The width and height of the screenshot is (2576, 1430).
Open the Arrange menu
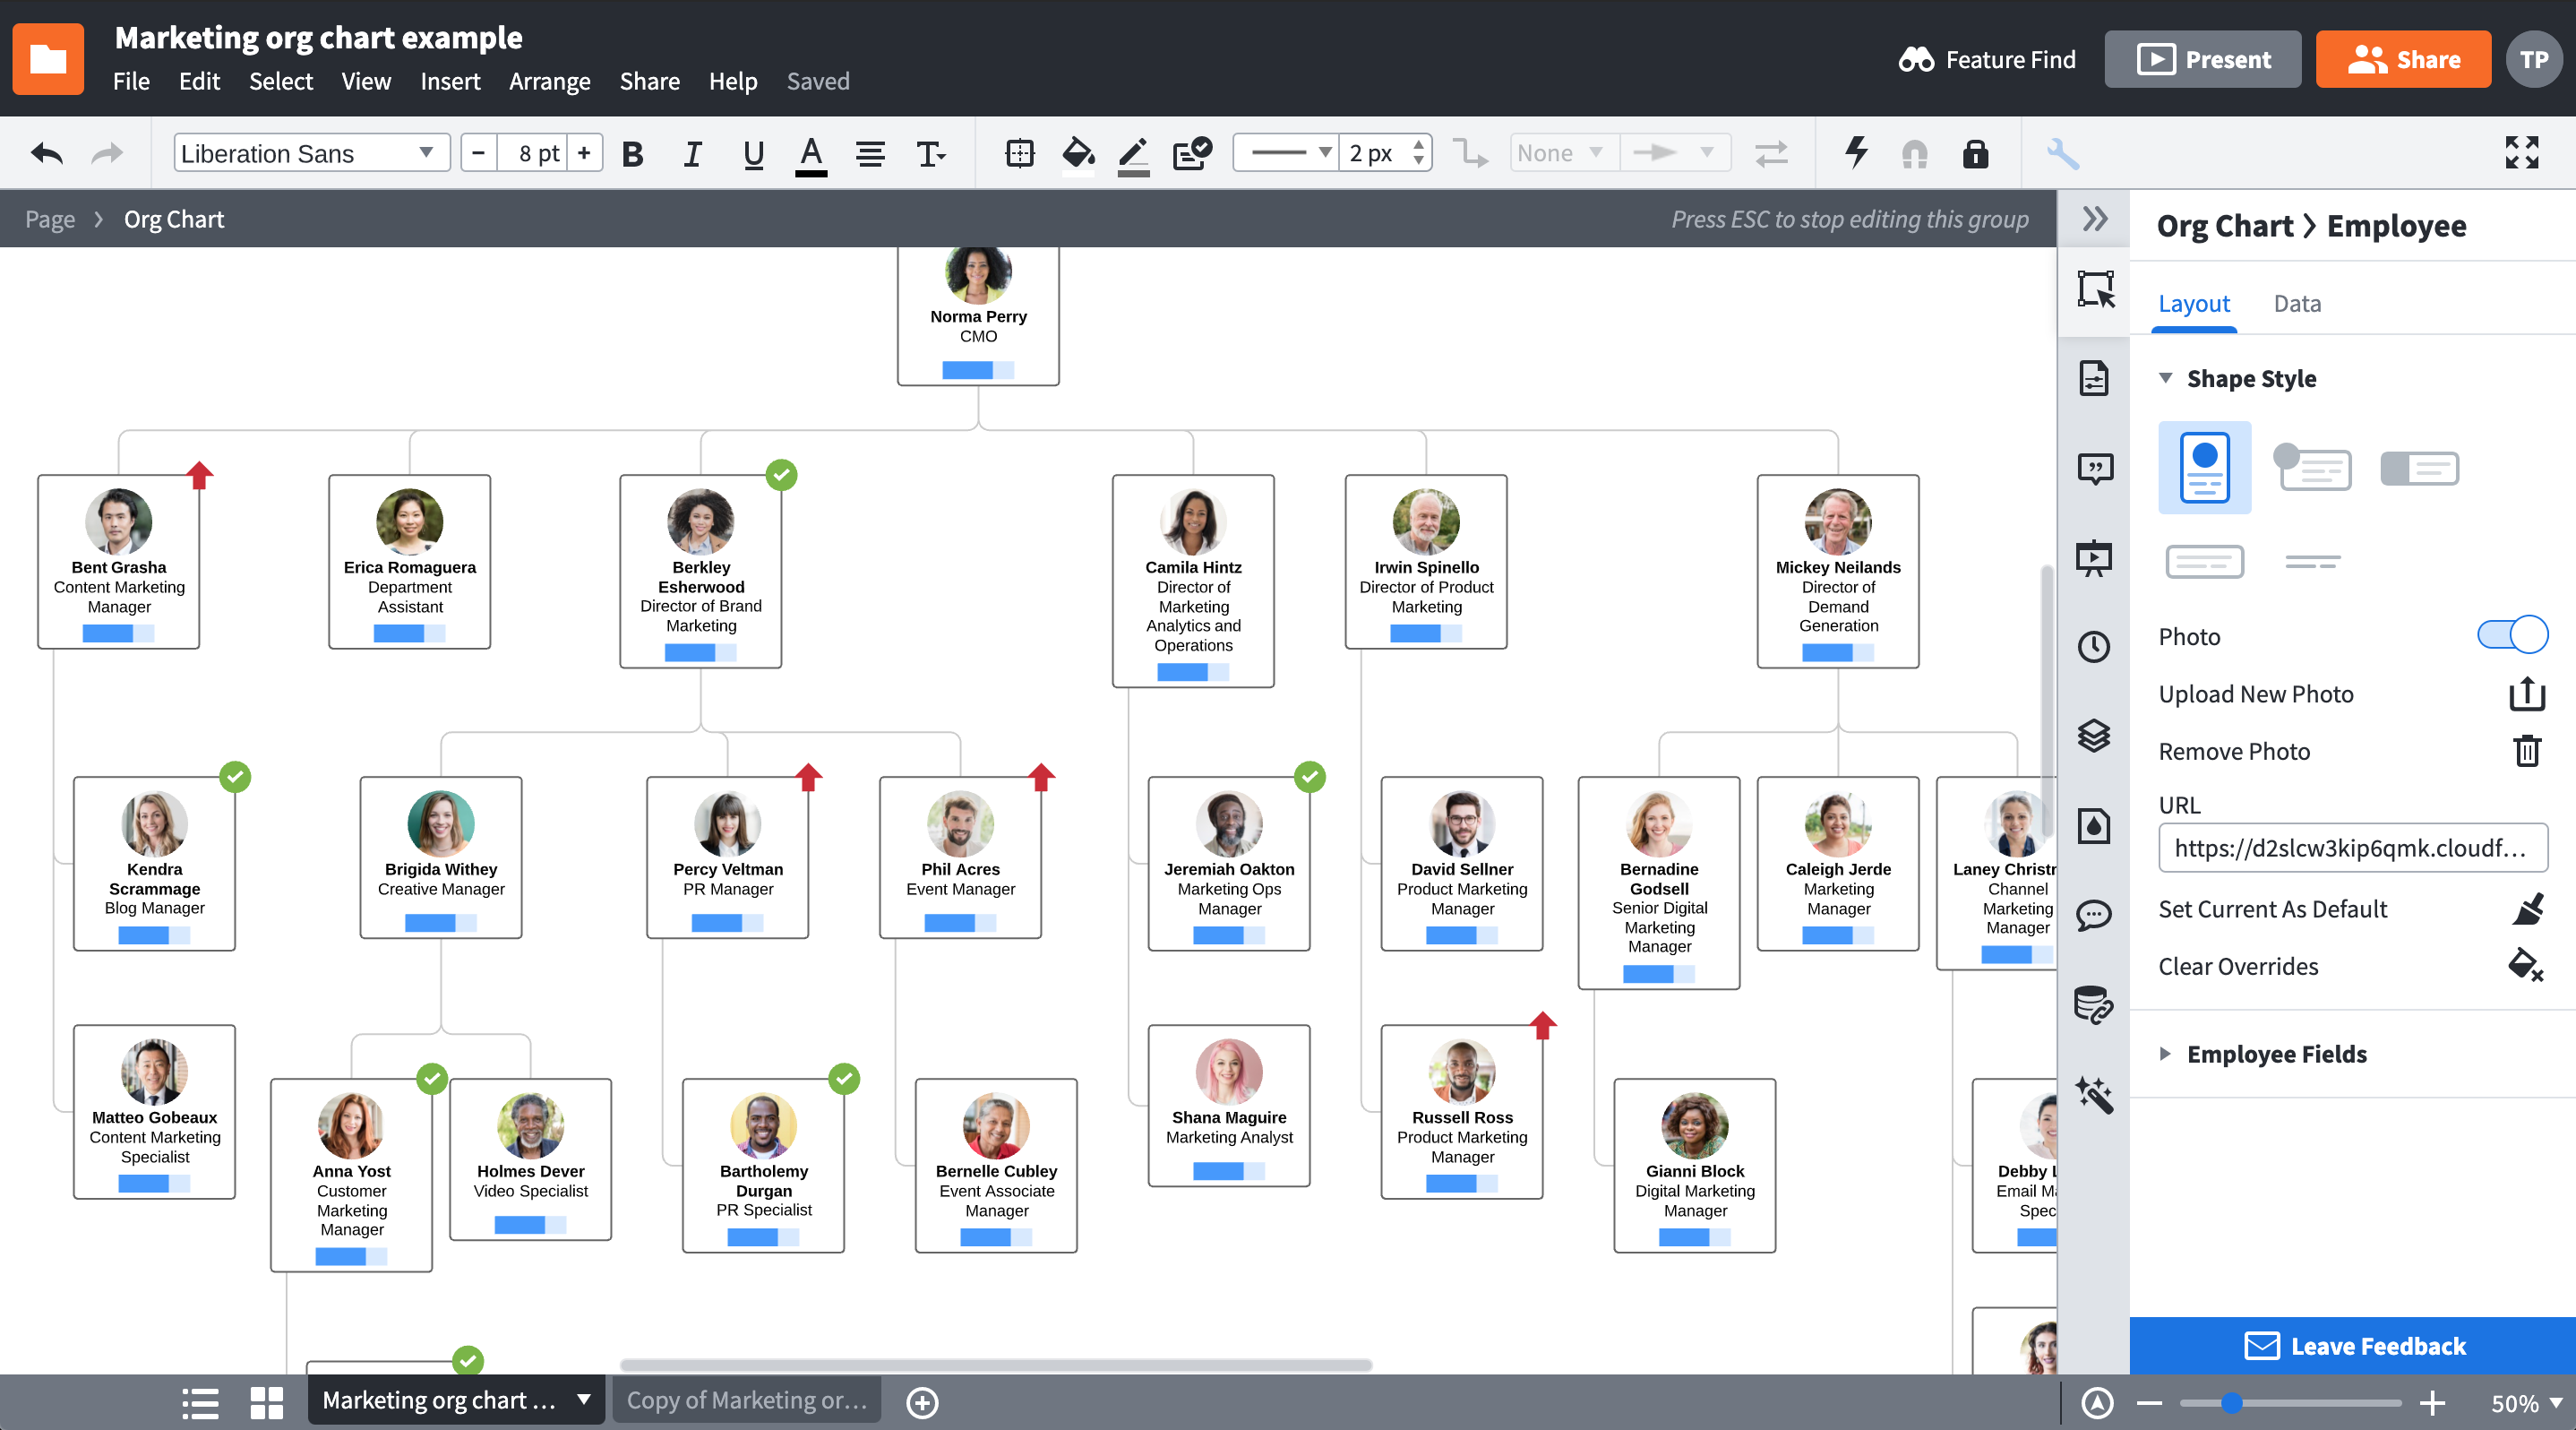pos(549,81)
